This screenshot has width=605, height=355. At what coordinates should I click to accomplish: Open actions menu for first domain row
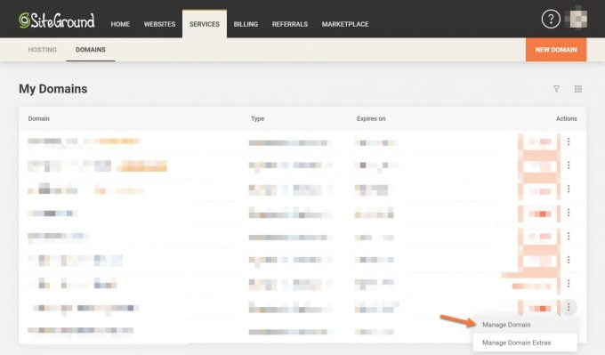coord(569,141)
